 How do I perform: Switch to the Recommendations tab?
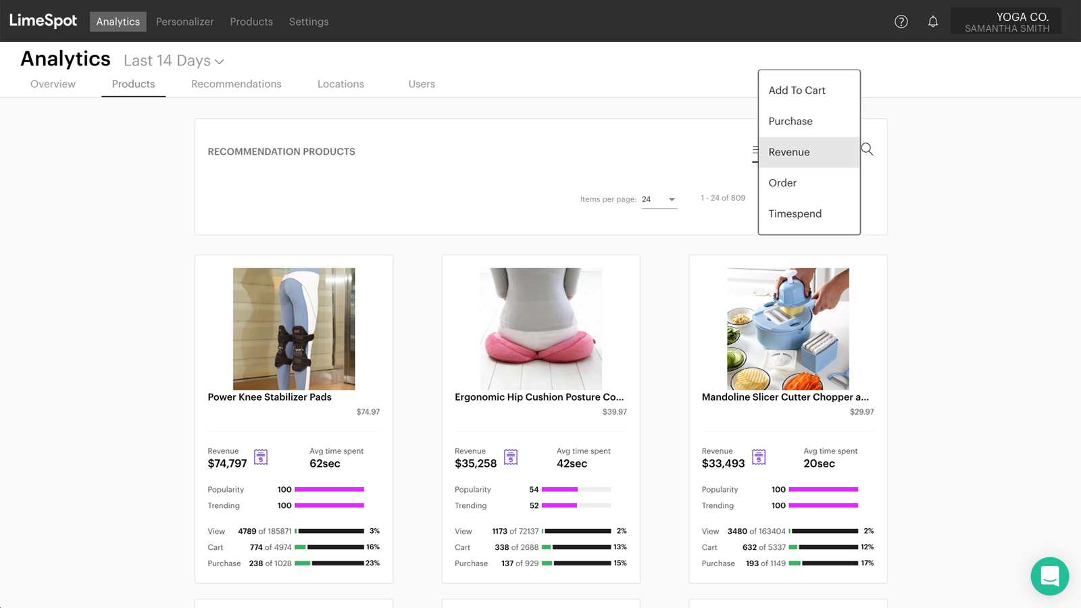(236, 84)
